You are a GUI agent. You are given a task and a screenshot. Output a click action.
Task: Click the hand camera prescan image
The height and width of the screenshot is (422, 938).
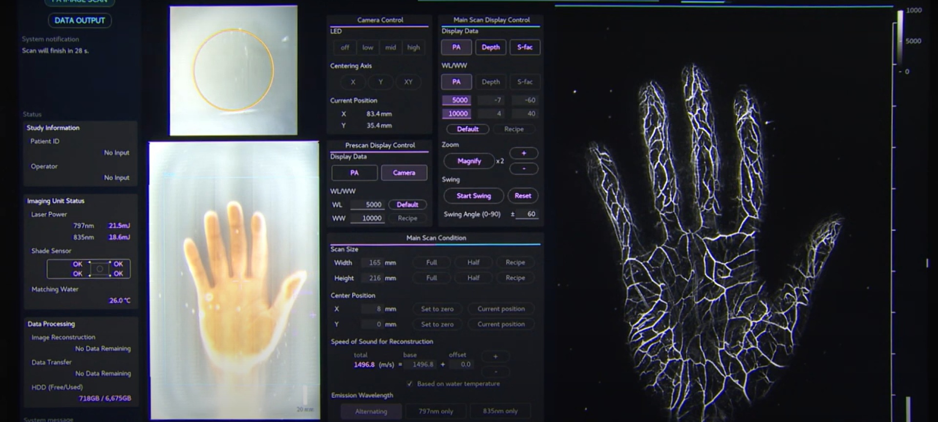(234, 280)
